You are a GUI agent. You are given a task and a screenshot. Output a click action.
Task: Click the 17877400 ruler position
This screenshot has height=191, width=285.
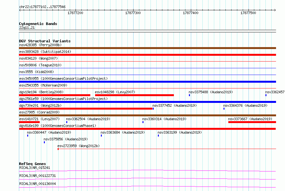click(x=191, y=13)
